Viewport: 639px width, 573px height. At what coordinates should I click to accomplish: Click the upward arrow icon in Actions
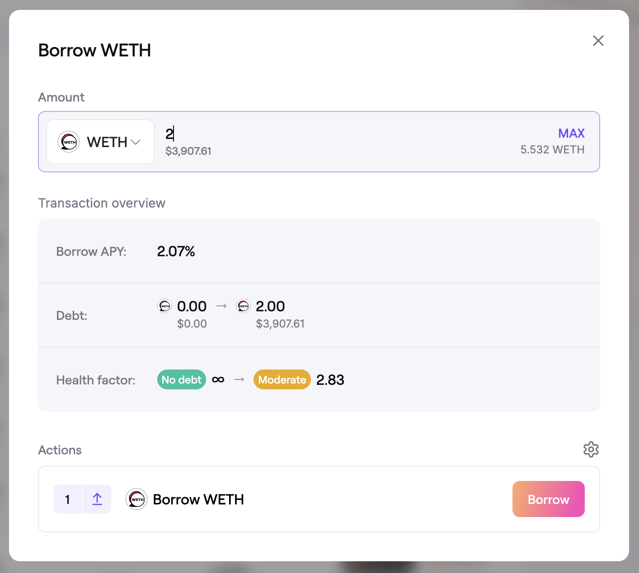click(x=97, y=499)
